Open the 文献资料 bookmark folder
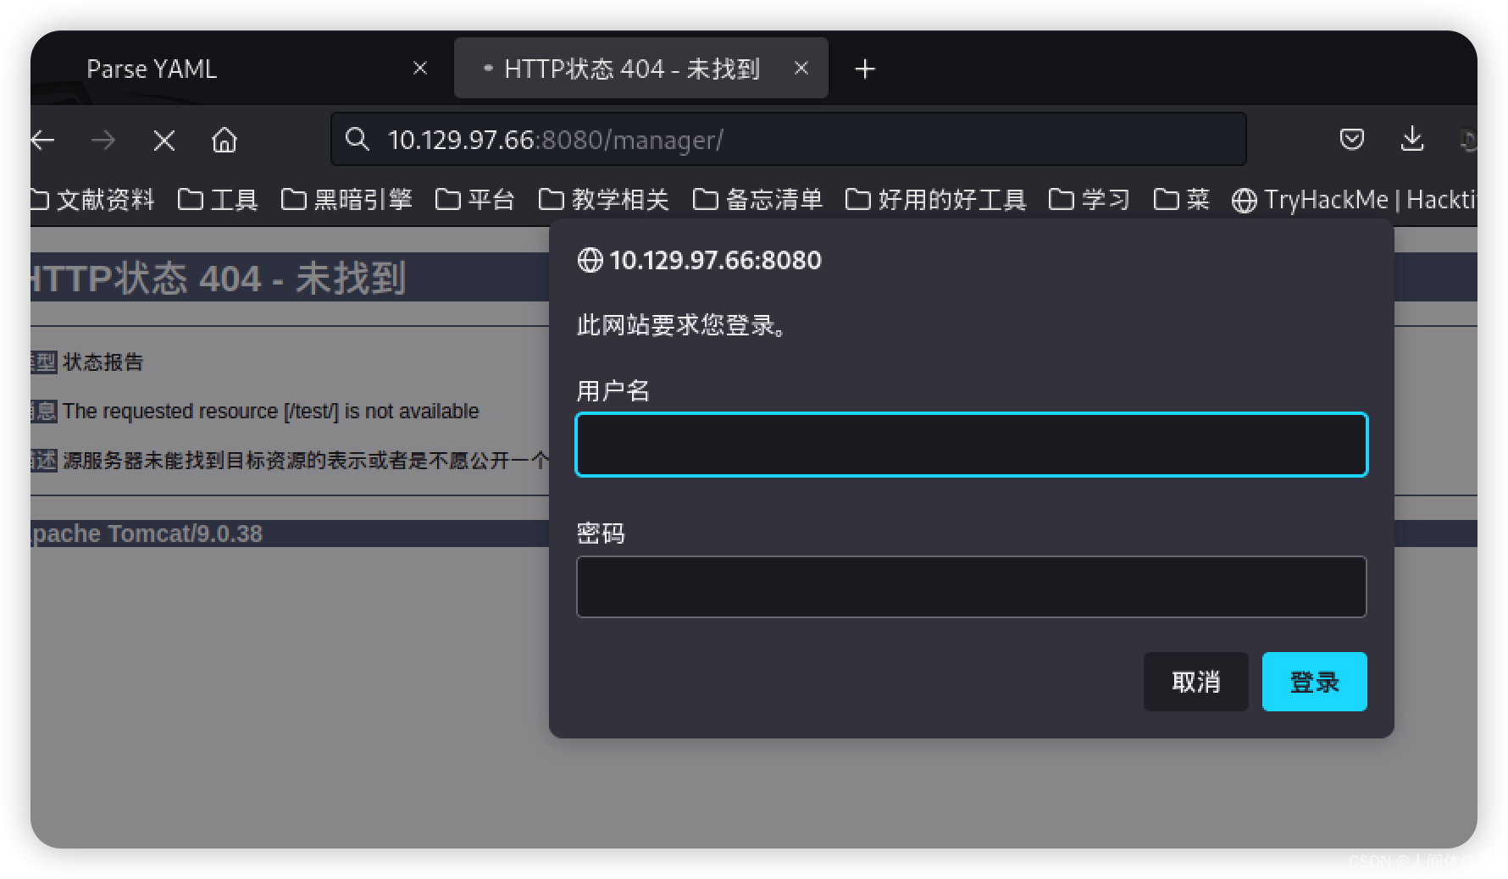The width and height of the screenshot is (1508, 879). [93, 200]
